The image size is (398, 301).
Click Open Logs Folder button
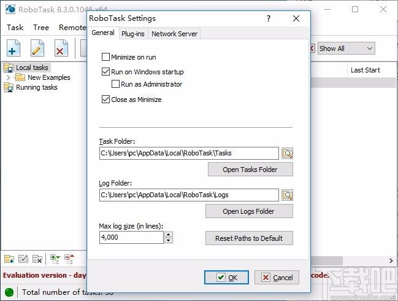[249, 211]
